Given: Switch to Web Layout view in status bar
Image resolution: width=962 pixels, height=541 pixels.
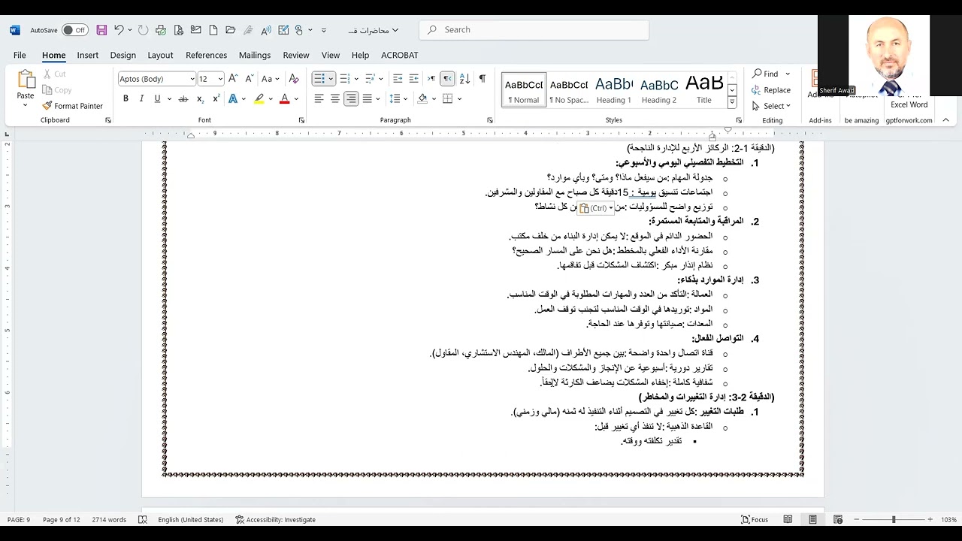Looking at the screenshot, I should (838, 519).
